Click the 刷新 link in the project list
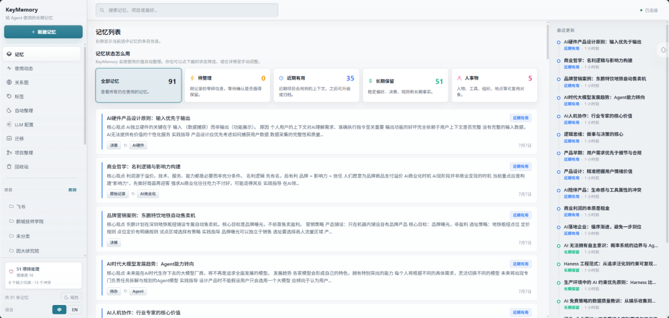This screenshot has height=318, width=669. (72, 190)
